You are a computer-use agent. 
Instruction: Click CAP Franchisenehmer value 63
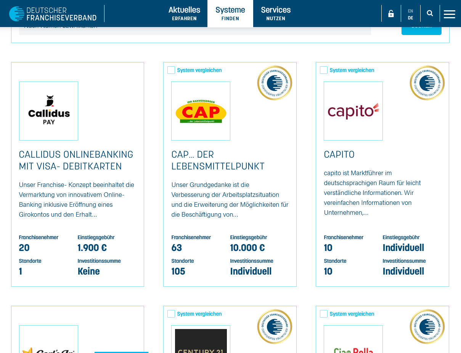[177, 248]
